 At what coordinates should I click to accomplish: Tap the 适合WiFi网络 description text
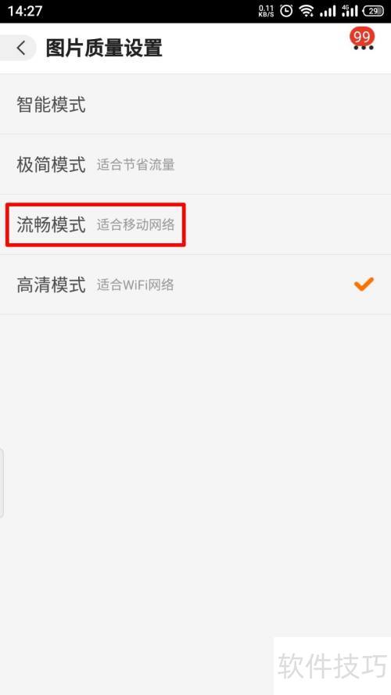pos(135,285)
